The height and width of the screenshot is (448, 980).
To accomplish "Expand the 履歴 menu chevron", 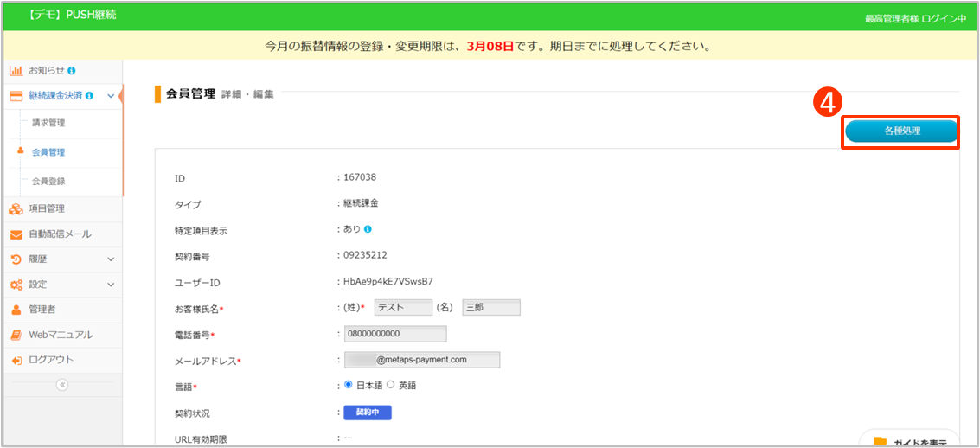I will point(110,259).
